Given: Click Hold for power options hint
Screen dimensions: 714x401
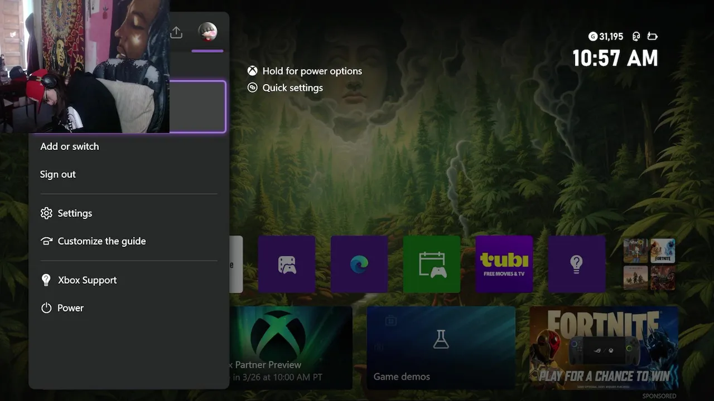Looking at the screenshot, I should pos(312,71).
